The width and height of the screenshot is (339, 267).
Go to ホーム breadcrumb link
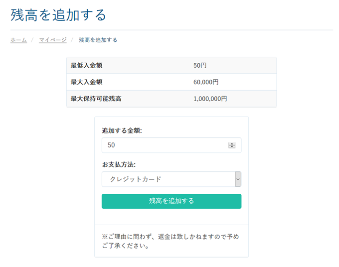(x=18, y=40)
